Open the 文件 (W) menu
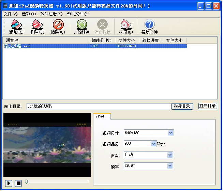223x191 pixels. pos(11,14)
